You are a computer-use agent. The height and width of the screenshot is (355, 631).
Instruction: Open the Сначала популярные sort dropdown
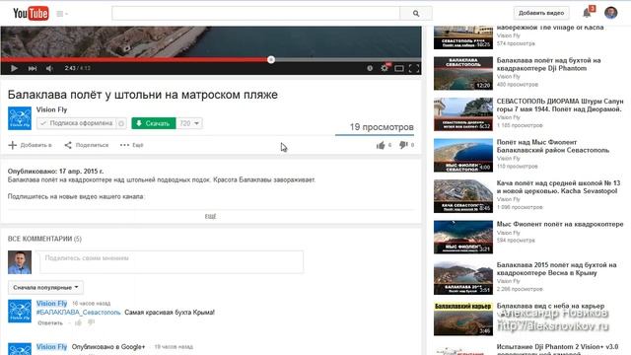point(45,287)
